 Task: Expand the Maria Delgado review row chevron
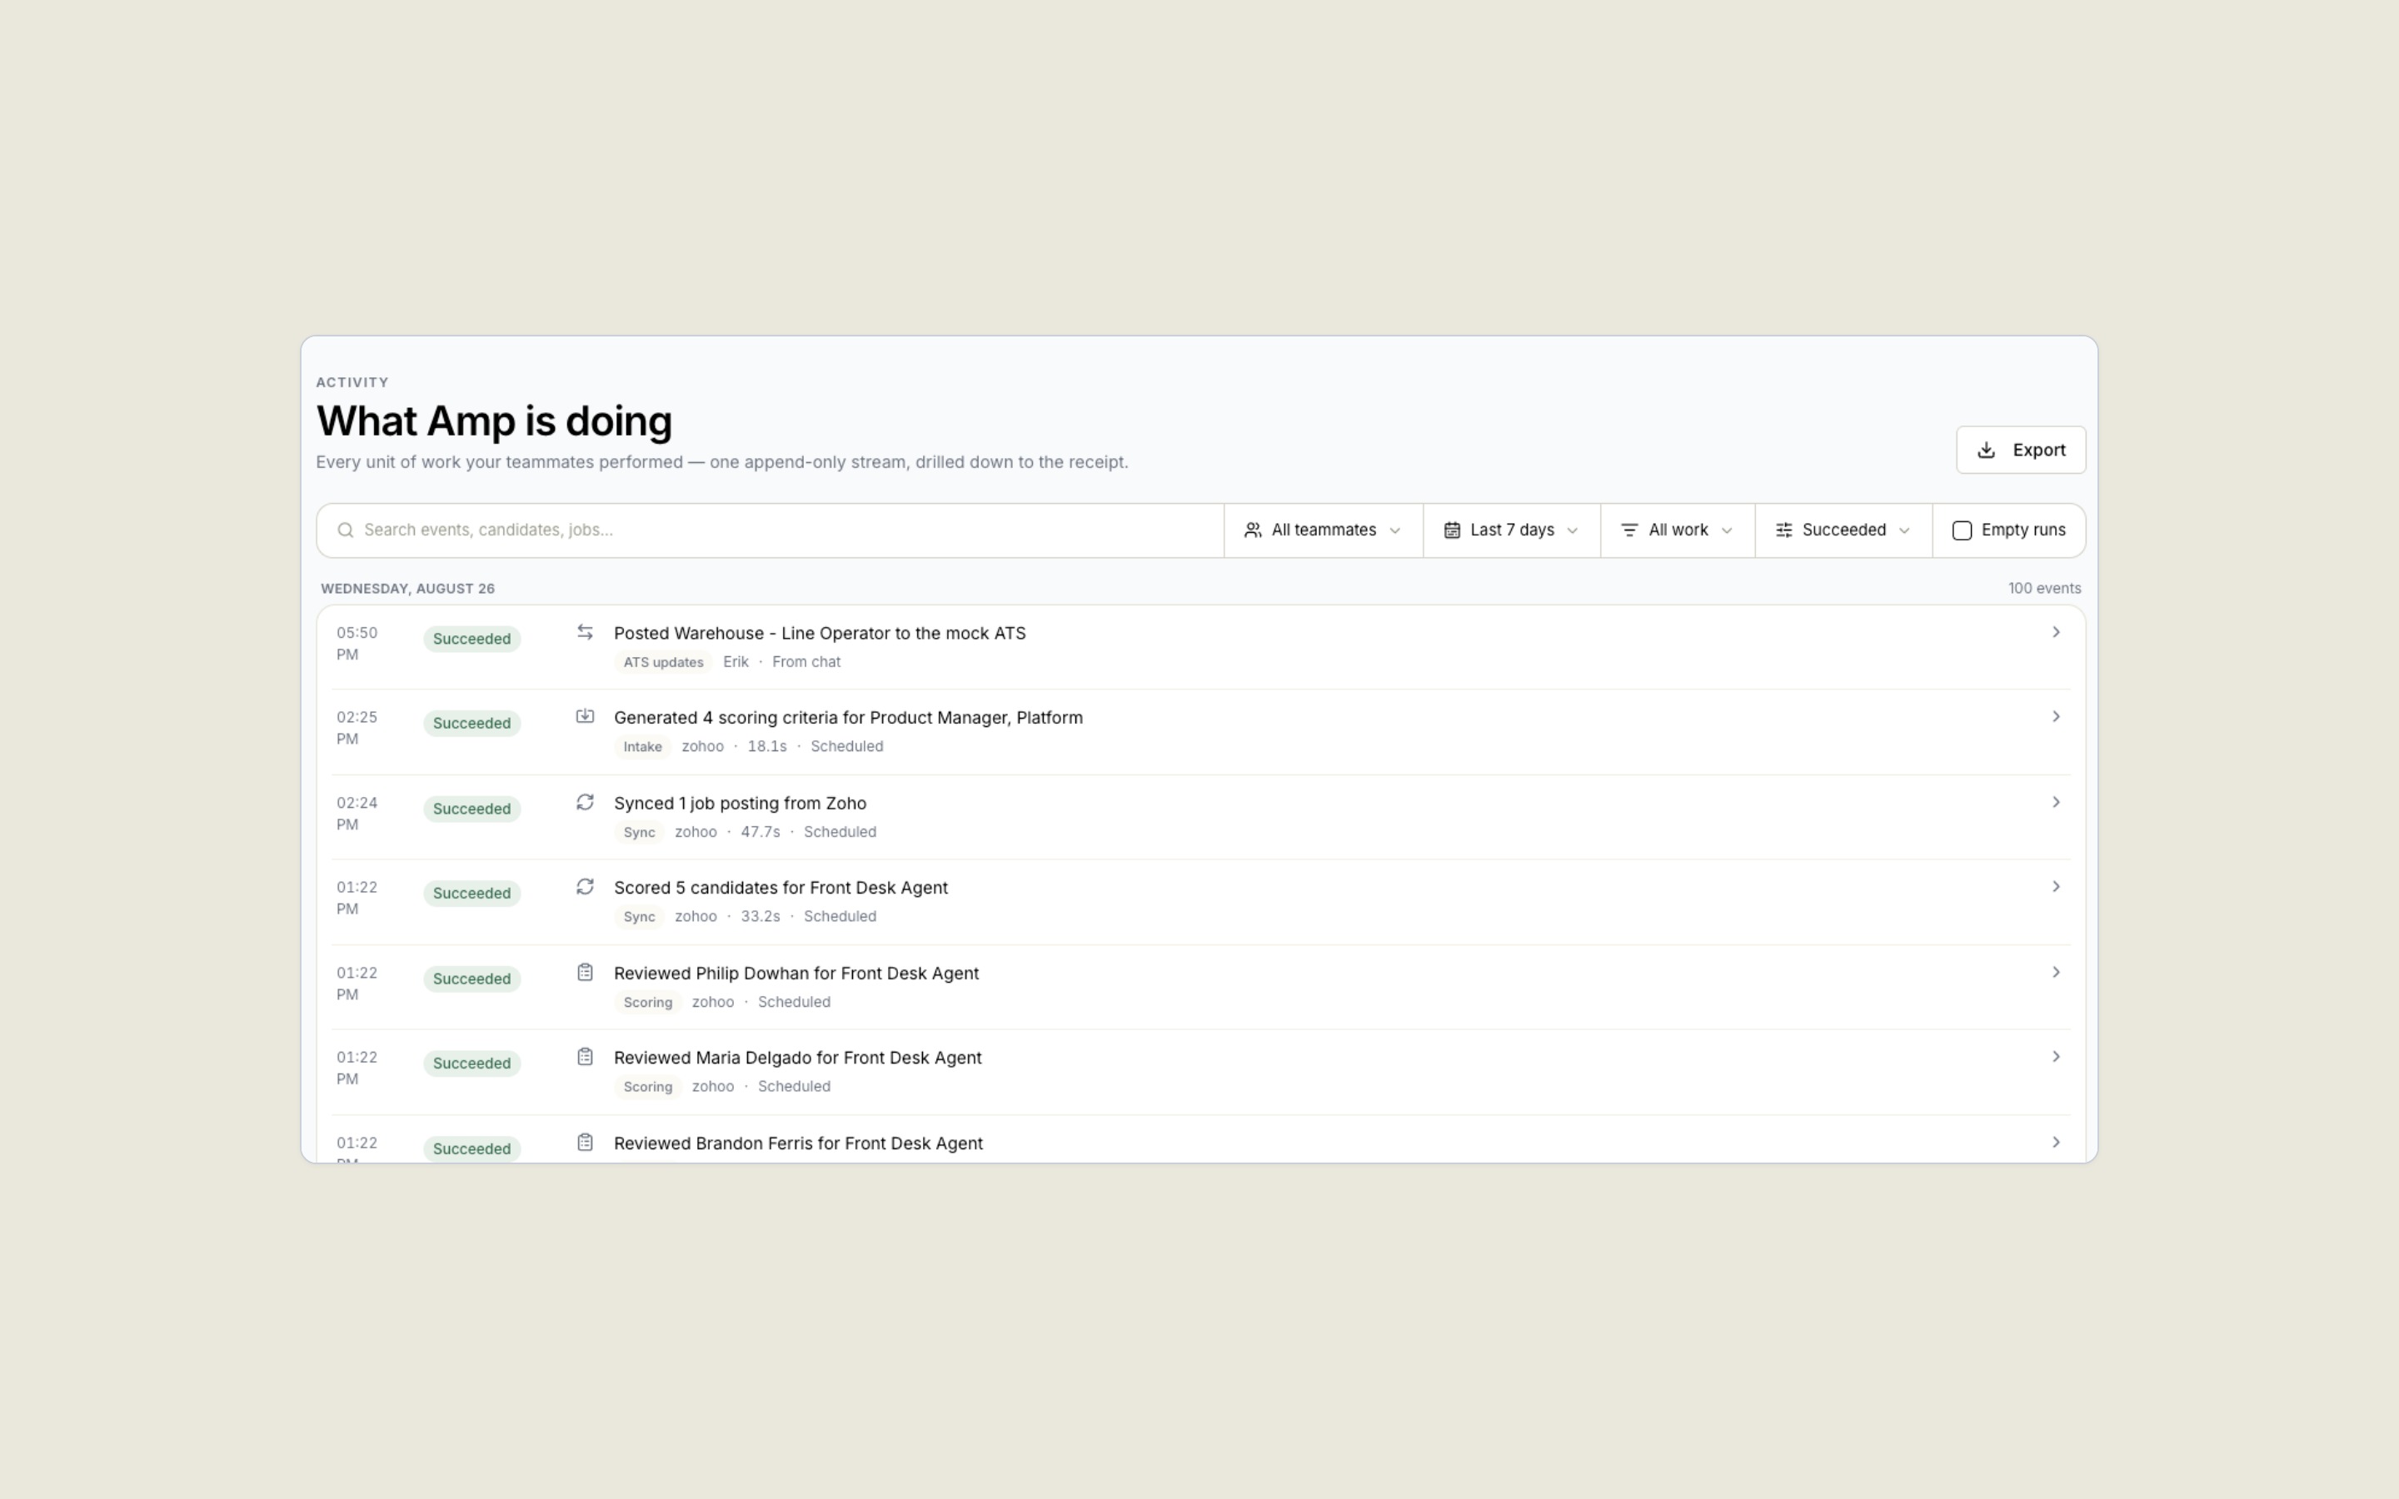click(2056, 1056)
